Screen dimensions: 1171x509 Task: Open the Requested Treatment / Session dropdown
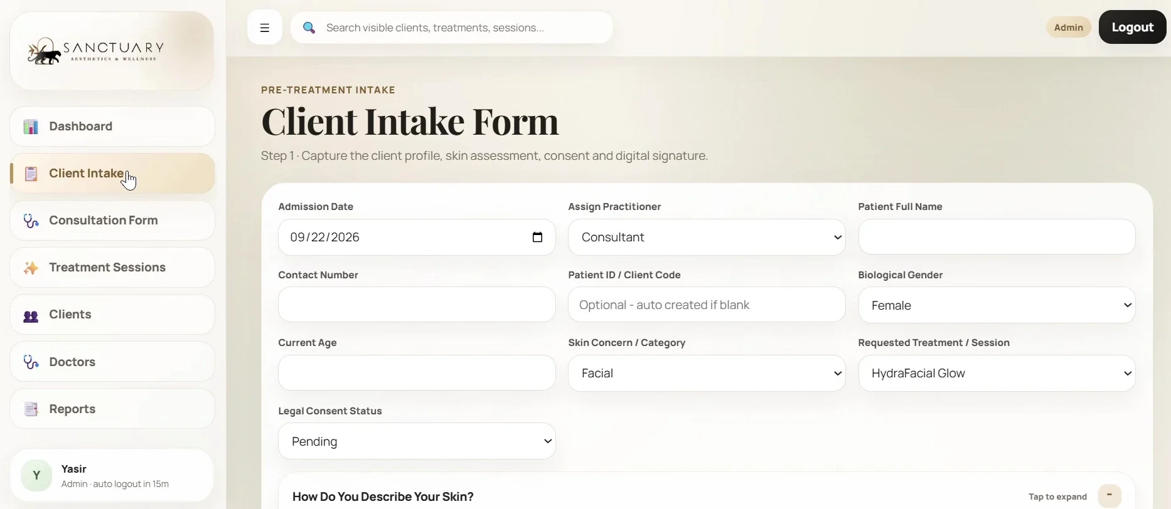tap(997, 373)
